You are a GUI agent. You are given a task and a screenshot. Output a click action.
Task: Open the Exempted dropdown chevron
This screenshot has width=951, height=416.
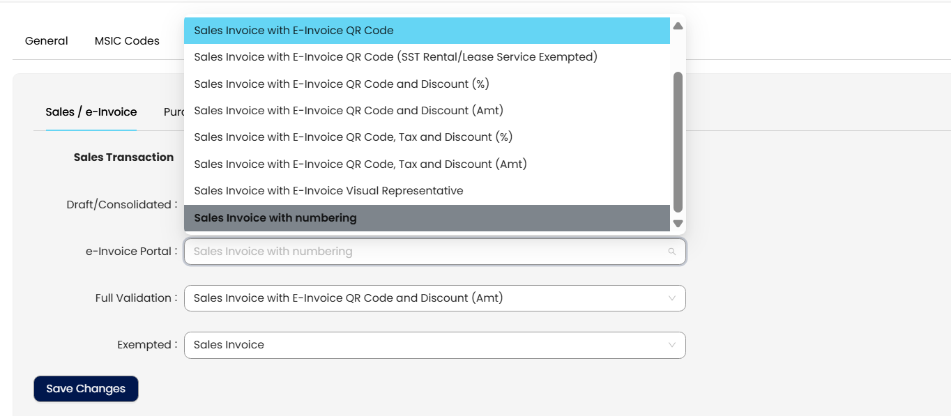pos(671,345)
